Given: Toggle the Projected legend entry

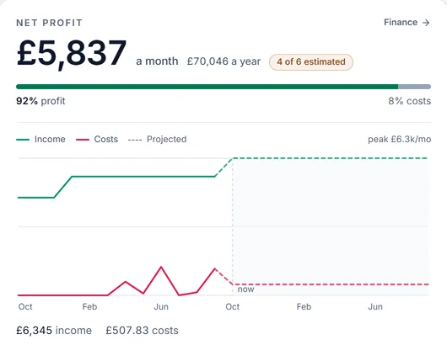Looking at the screenshot, I should 158,139.
